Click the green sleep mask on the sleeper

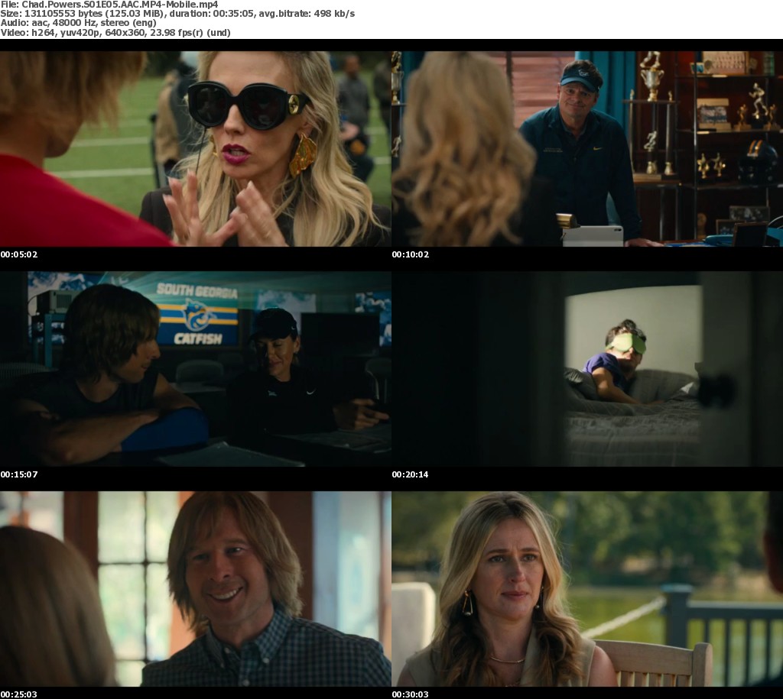coord(627,343)
